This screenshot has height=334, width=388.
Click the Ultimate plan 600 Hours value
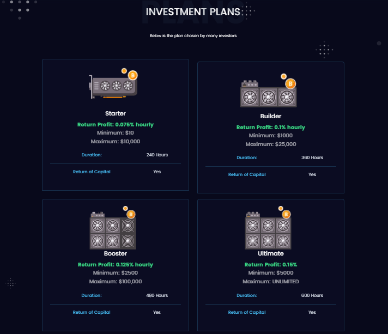point(312,295)
